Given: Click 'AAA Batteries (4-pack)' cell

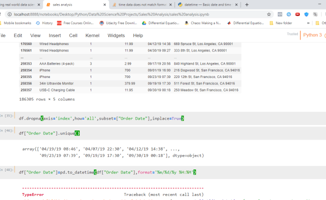Looking at the screenshot, I should (57, 63).
